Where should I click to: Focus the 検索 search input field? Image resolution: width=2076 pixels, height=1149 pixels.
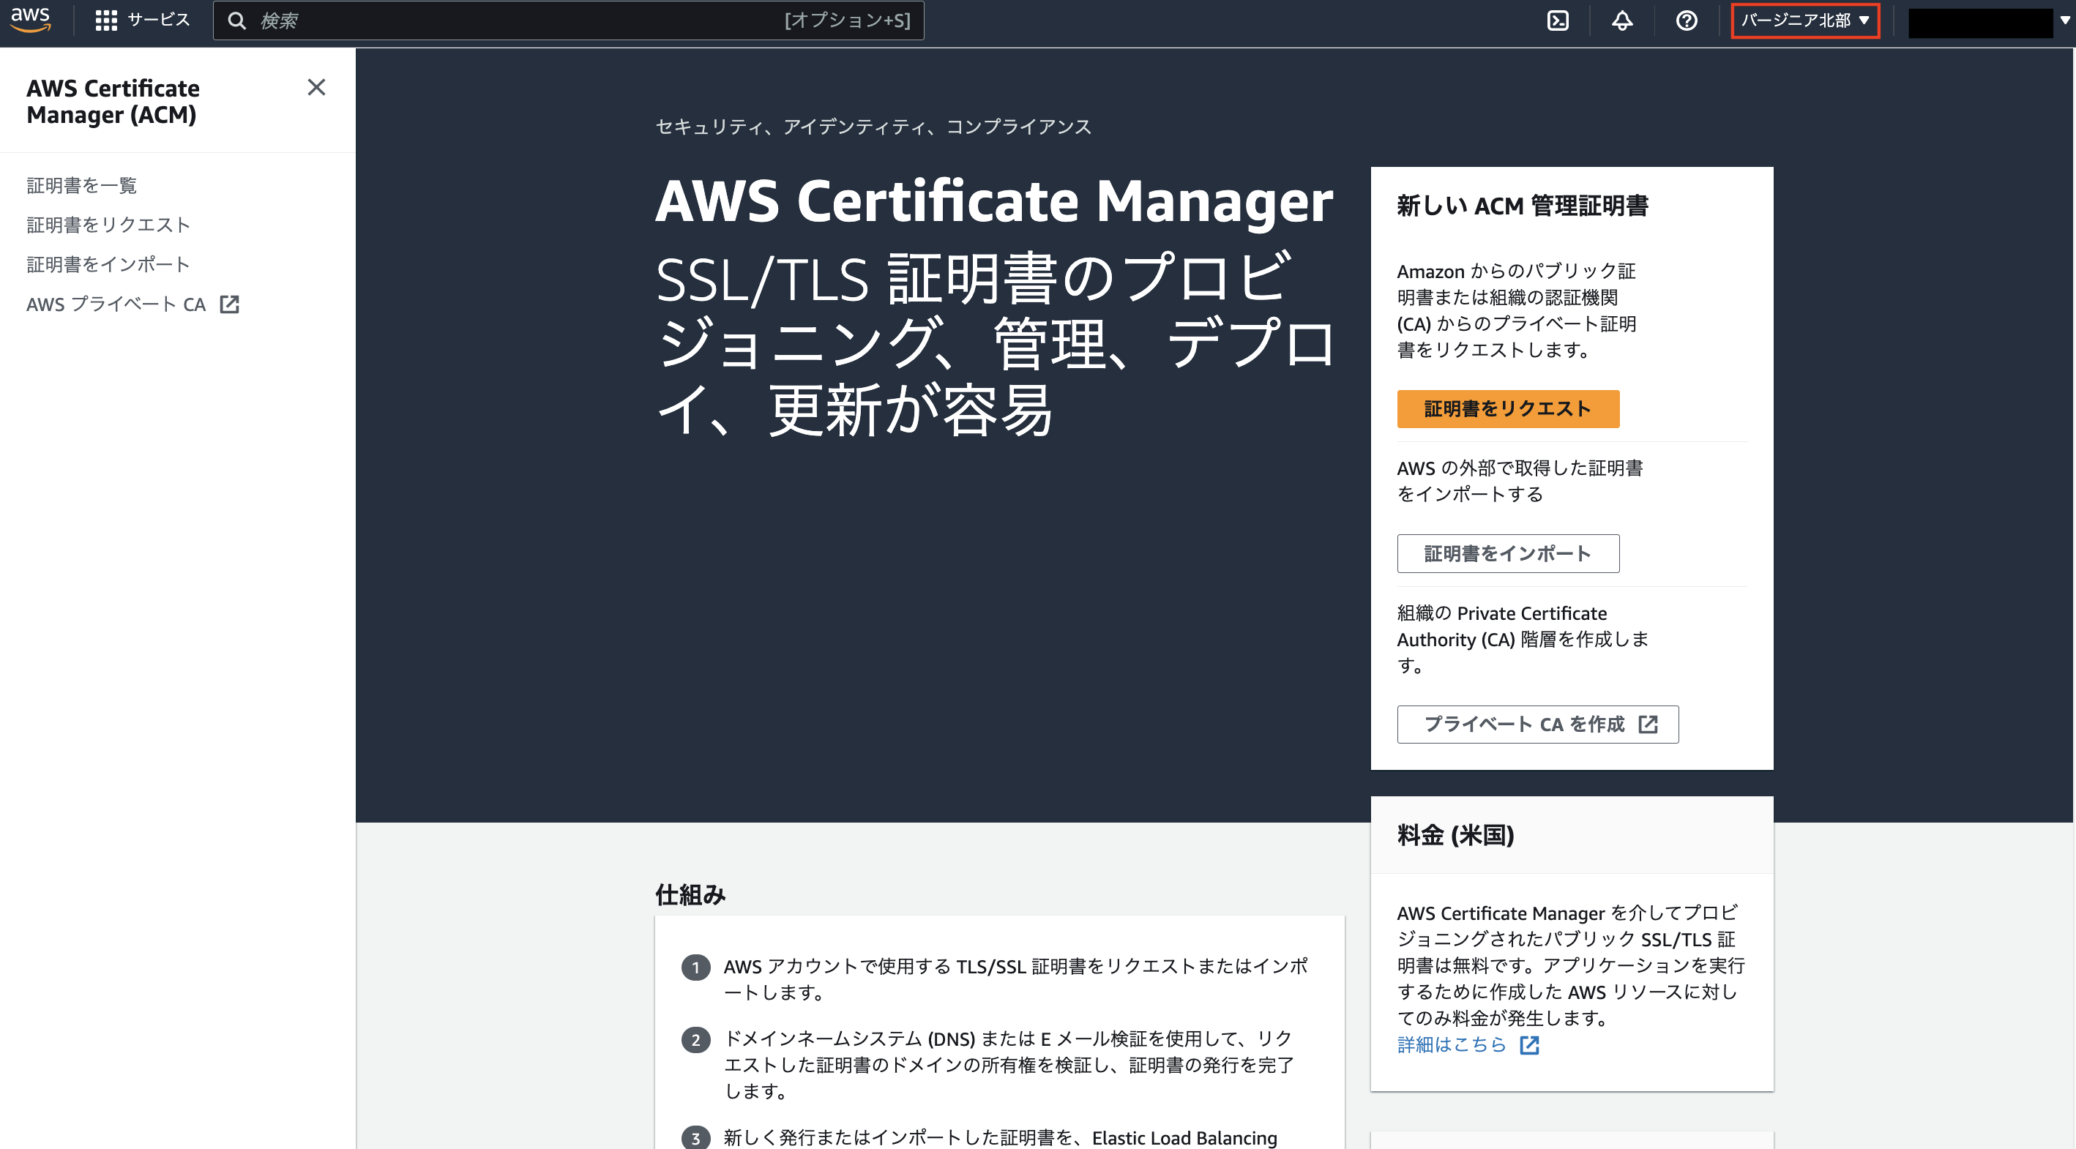click(516, 20)
